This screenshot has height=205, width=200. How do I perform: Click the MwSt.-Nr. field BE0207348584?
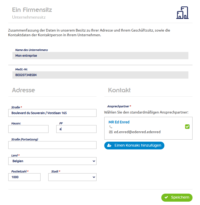[100, 75]
